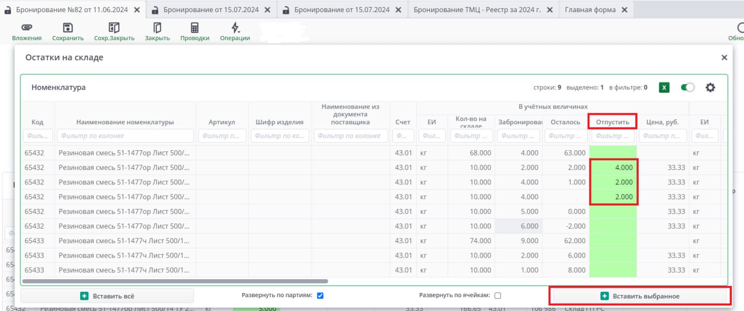Open Проводки calculator icon
Screen dimensions: 744x311
point(194,28)
